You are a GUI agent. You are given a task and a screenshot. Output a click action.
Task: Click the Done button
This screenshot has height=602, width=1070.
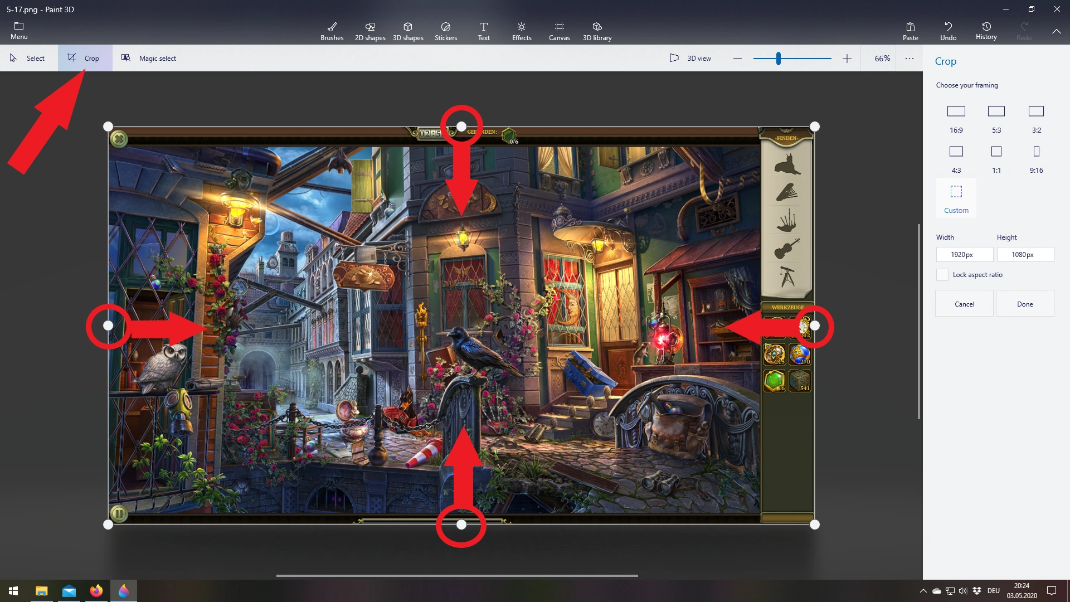tap(1025, 304)
